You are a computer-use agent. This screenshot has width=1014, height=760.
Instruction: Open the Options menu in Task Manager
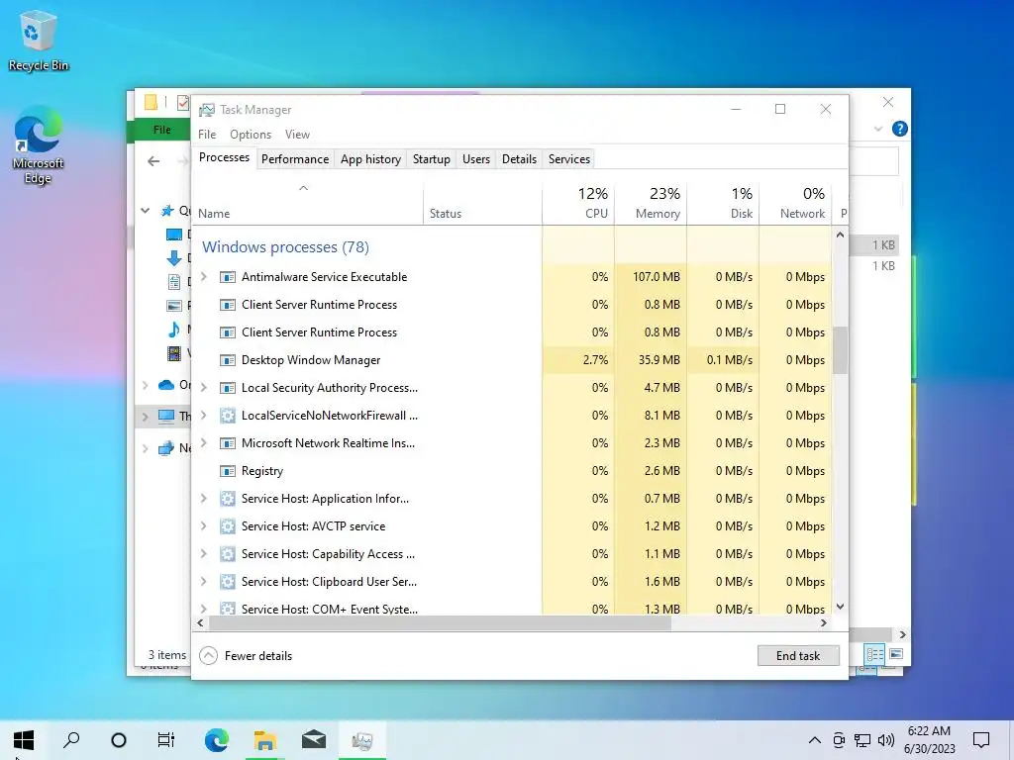251,135
